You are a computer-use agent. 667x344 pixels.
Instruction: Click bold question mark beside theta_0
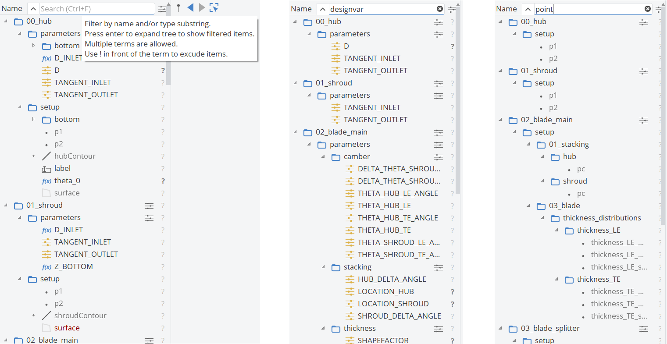pyautogui.click(x=163, y=181)
